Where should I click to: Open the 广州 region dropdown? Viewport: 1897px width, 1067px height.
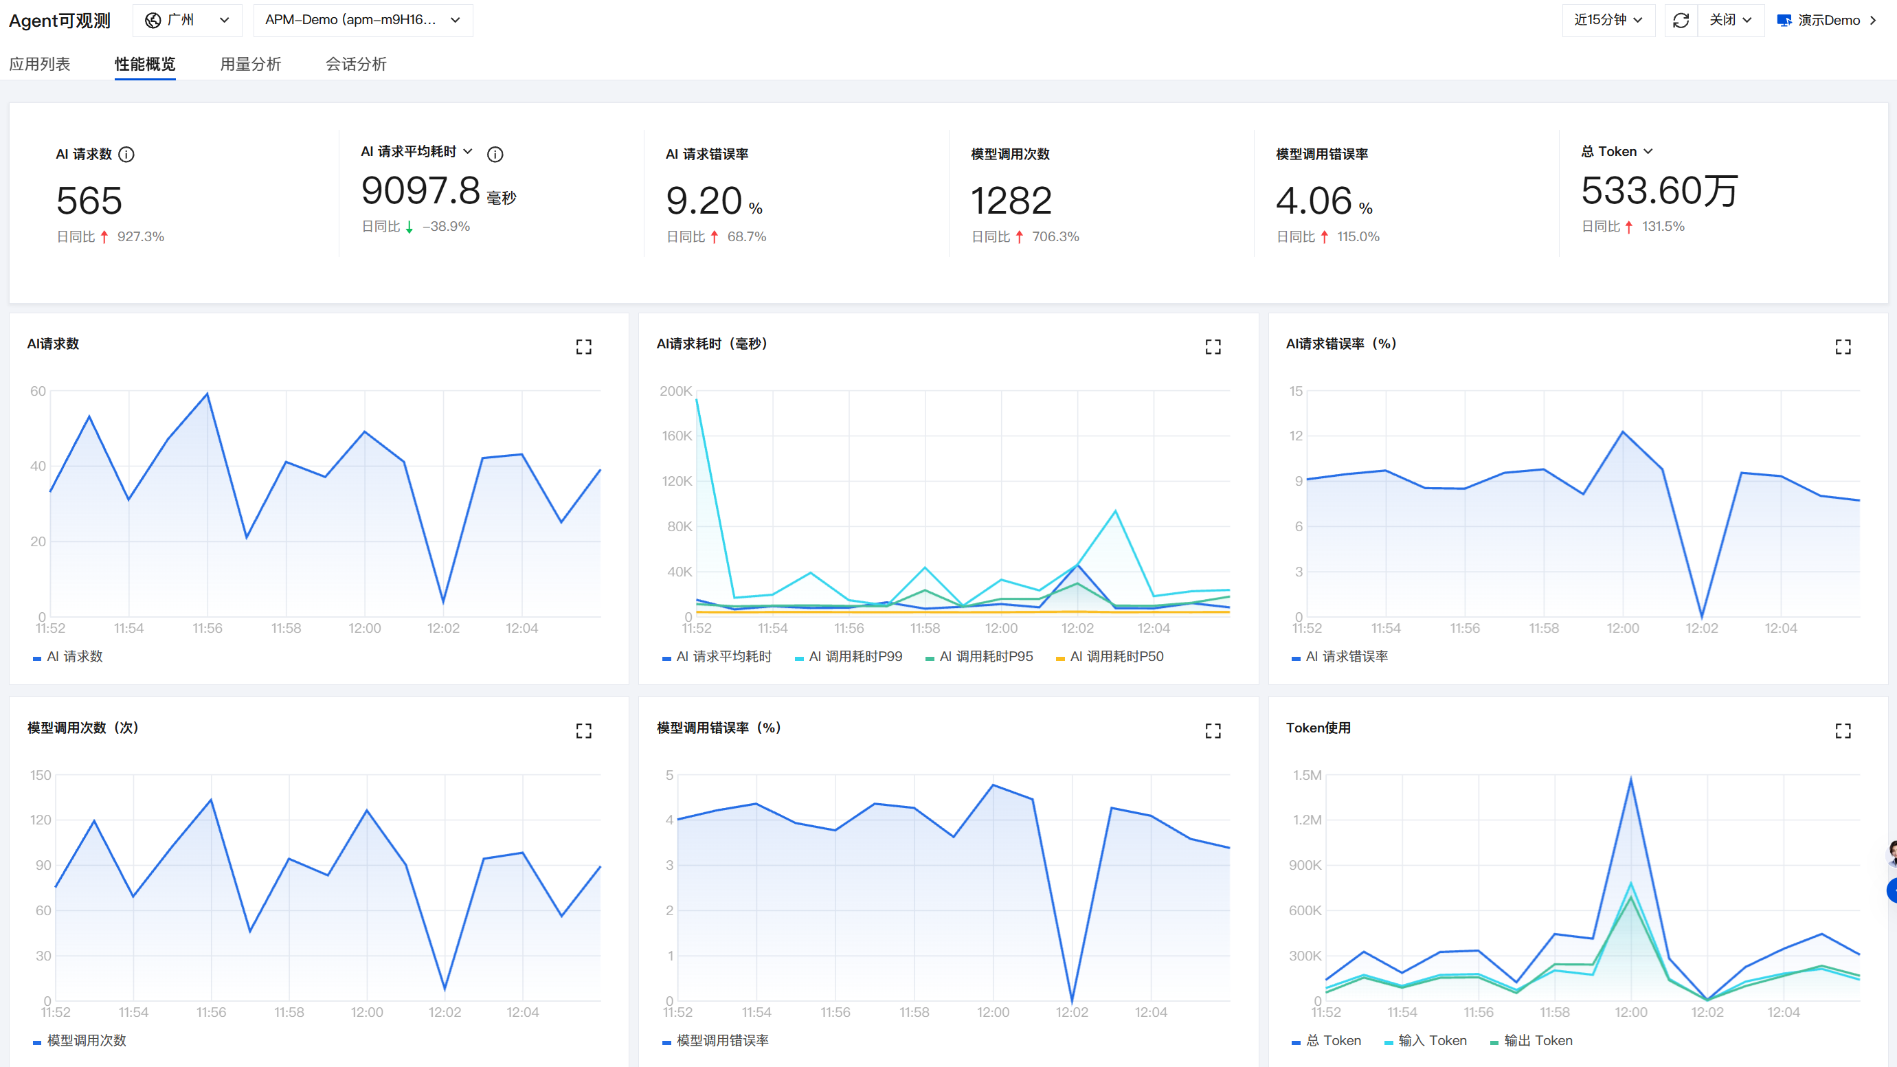click(x=187, y=20)
